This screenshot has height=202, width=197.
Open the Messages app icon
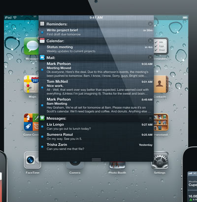pos(32,46)
